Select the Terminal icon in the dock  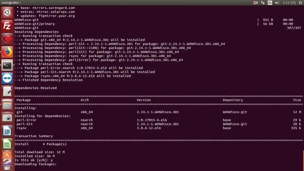7,65
